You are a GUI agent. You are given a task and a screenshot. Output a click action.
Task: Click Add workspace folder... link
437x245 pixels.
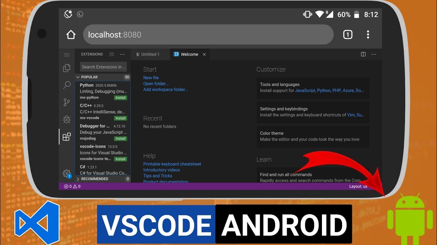166,89
